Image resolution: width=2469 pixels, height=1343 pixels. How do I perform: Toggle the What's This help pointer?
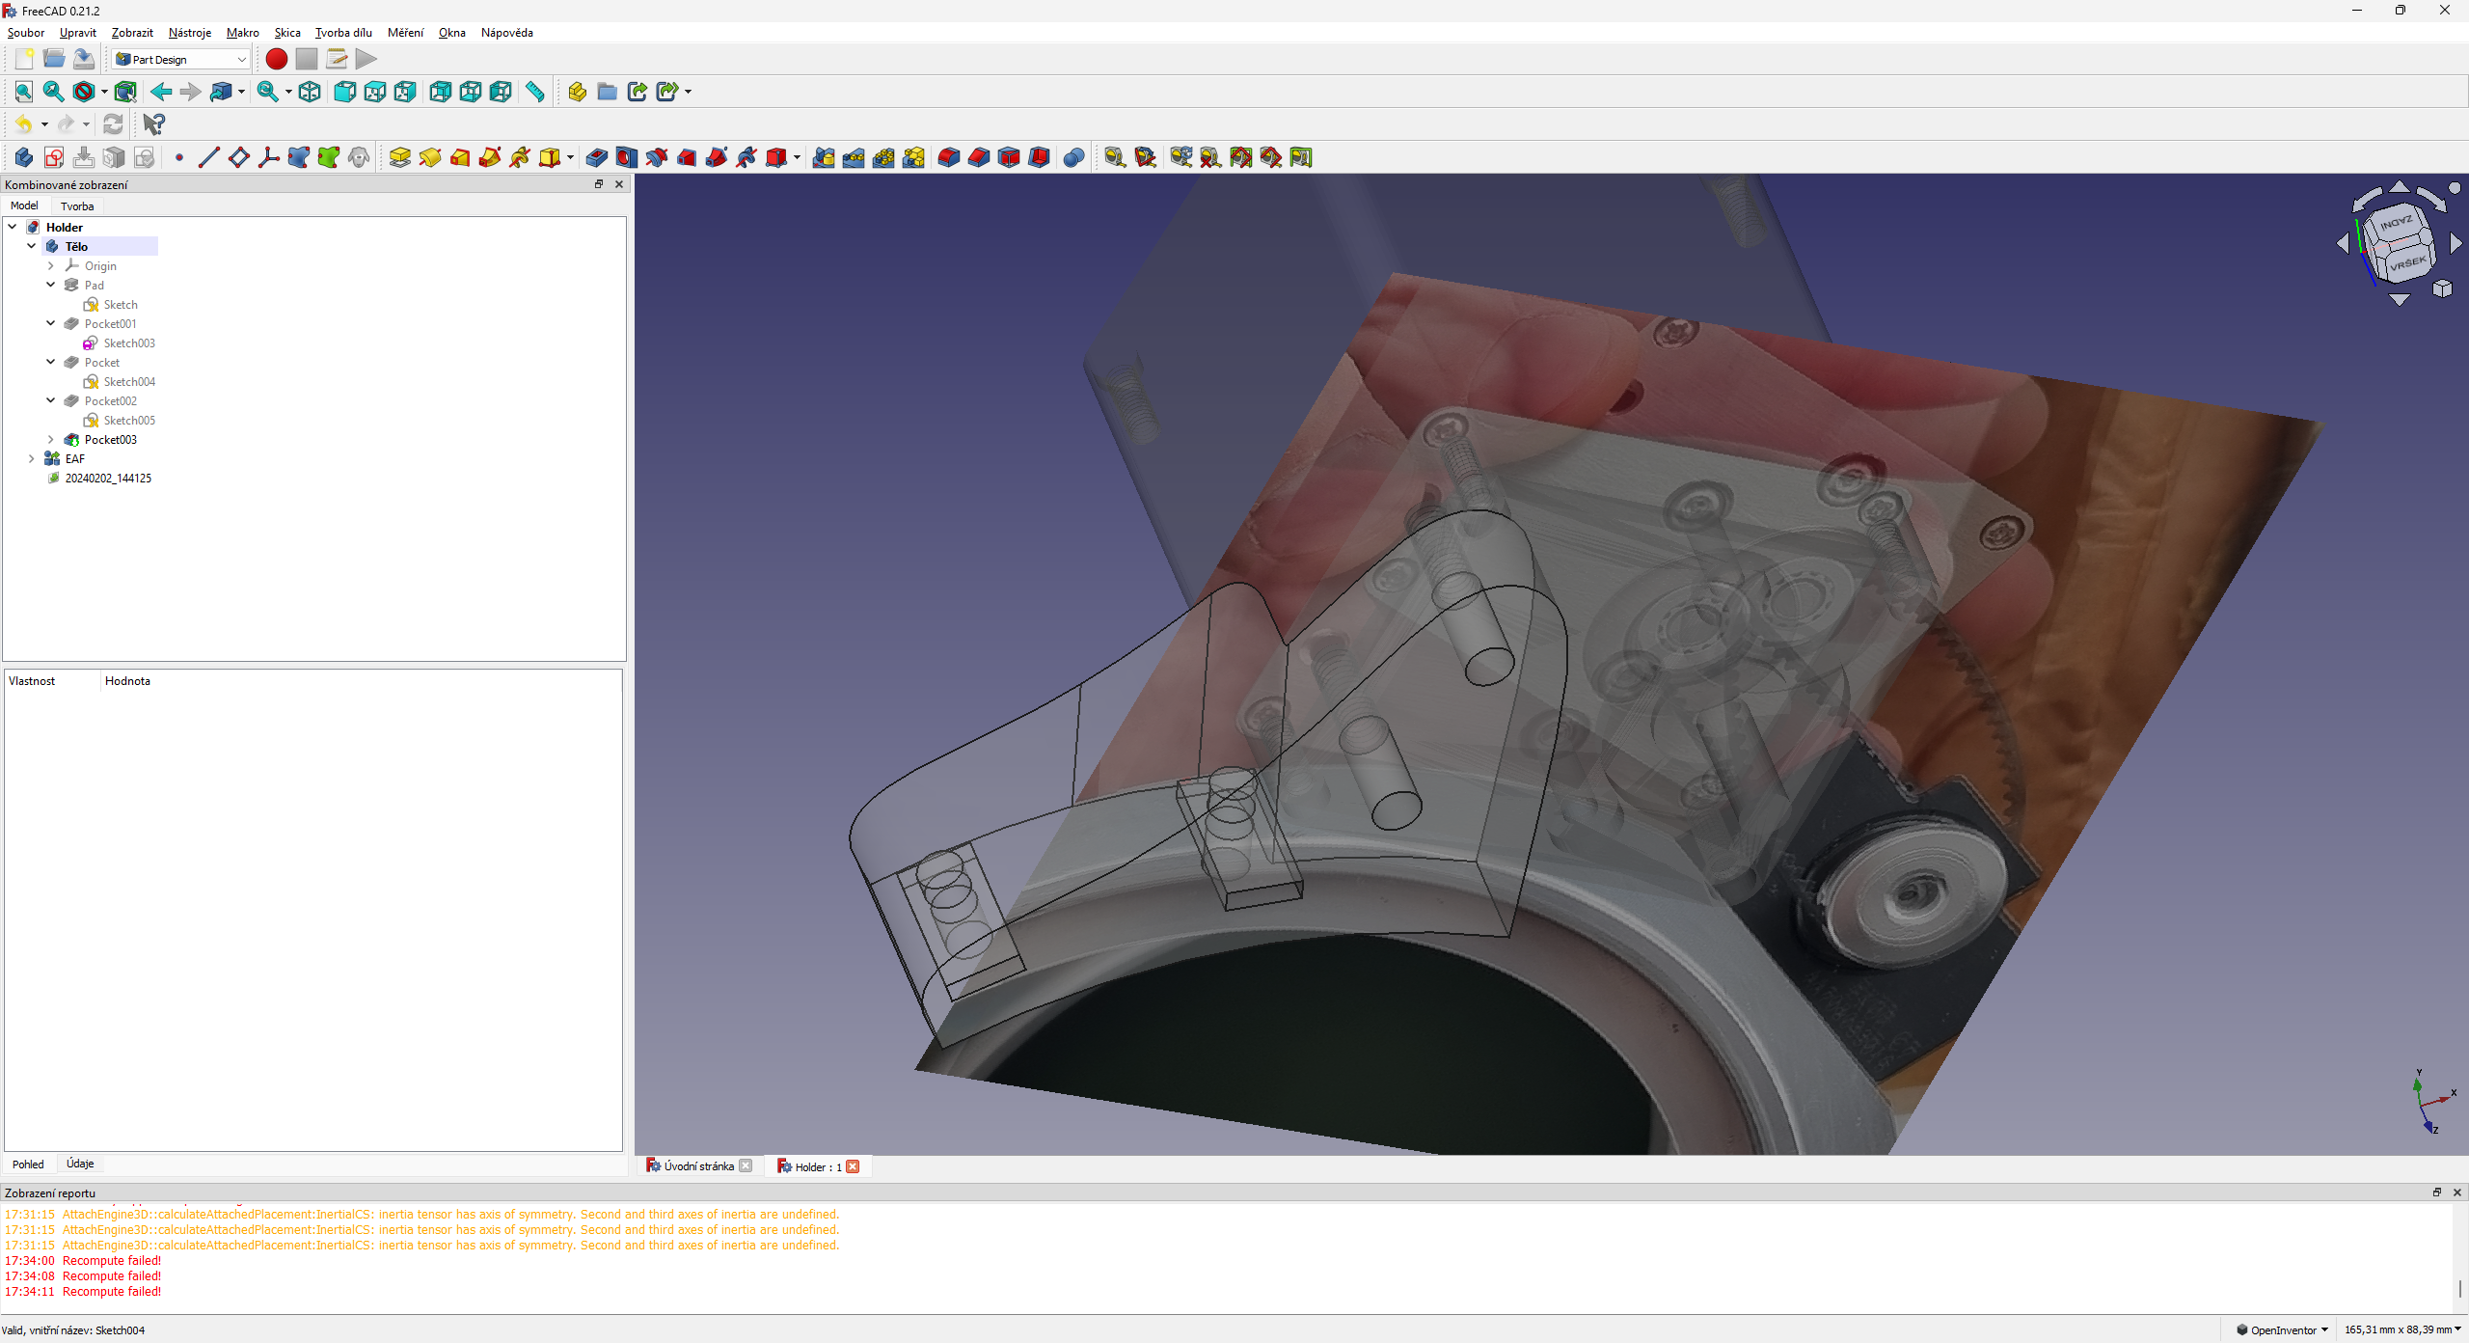[x=153, y=123]
